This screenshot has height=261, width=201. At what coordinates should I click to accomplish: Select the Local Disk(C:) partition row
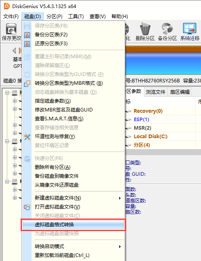(163, 137)
